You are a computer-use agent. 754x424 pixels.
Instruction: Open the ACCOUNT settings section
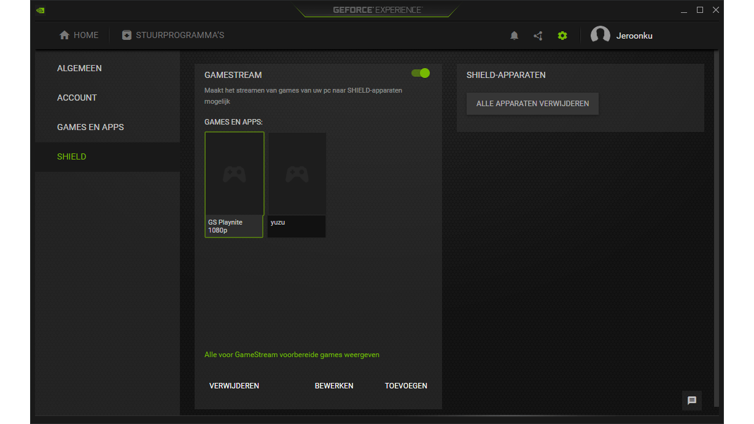[107, 98]
